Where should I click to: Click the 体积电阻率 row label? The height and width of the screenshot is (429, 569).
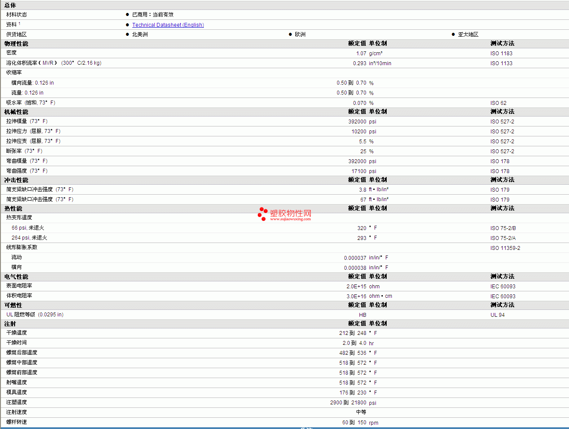(19, 296)
